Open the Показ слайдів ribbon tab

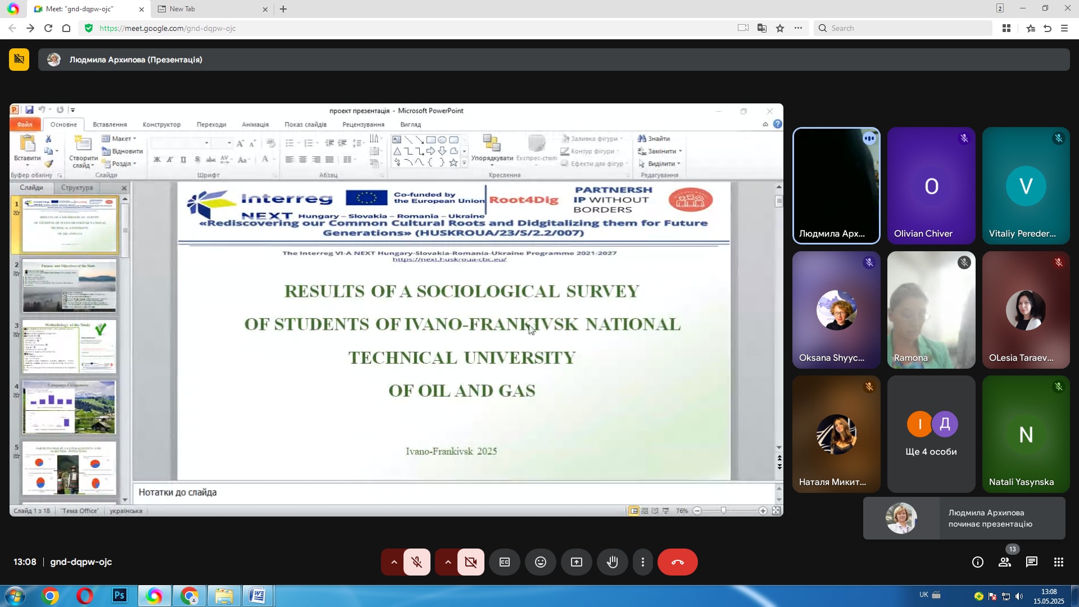[305, 125]
